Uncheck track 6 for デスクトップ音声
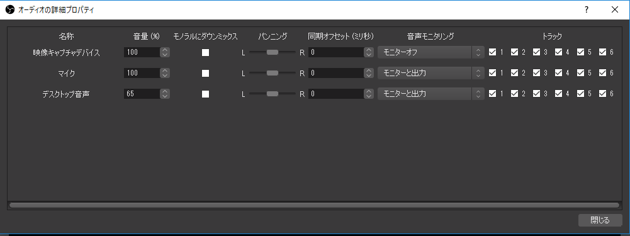This screenshot has height=236, width=630. tap(603, 93)
